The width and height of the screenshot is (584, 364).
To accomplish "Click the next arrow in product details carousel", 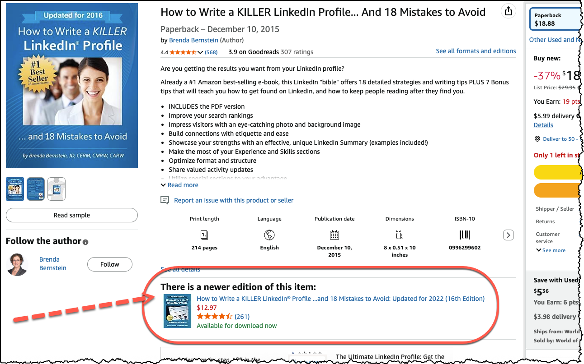I will (509, 235).
